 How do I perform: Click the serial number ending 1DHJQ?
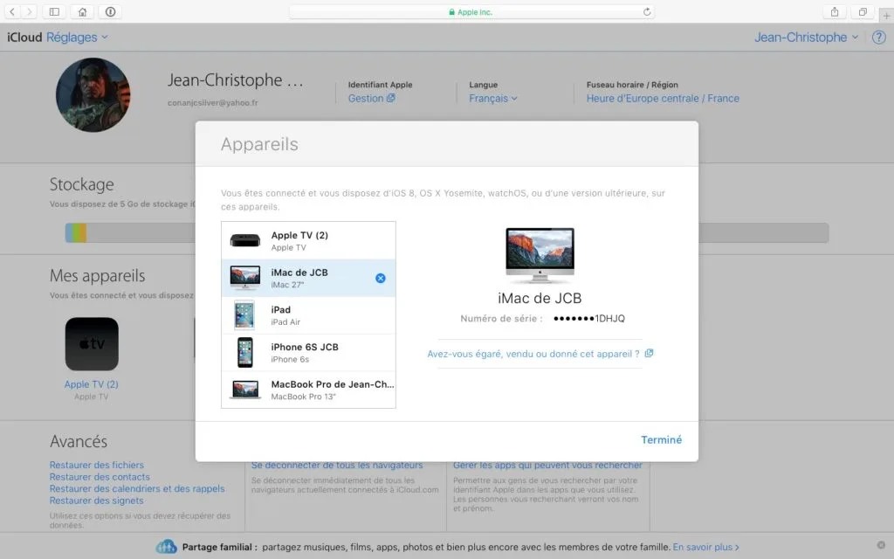[x=589, y=318]
